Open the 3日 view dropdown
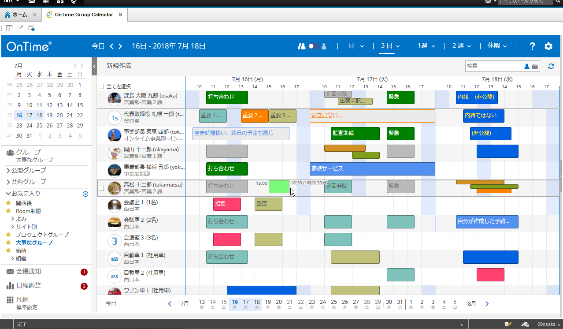 click(x=390, y=46)
